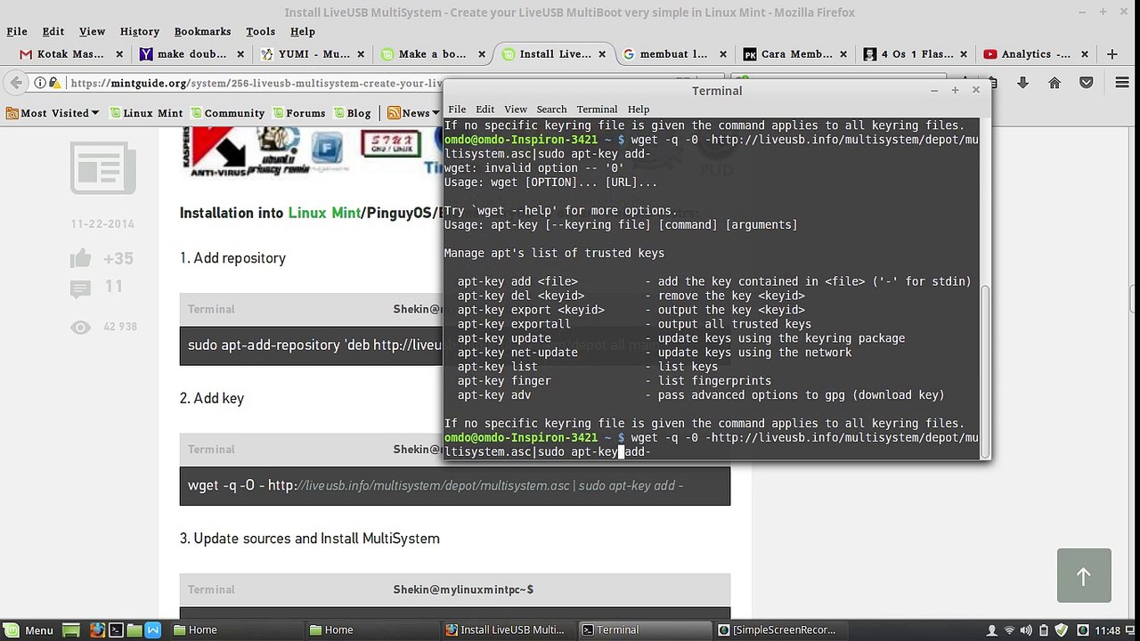The width and height of the screenshot is (1140, 641).
Task: Click the +35 likes count
Action: click(x=118, y=259)
